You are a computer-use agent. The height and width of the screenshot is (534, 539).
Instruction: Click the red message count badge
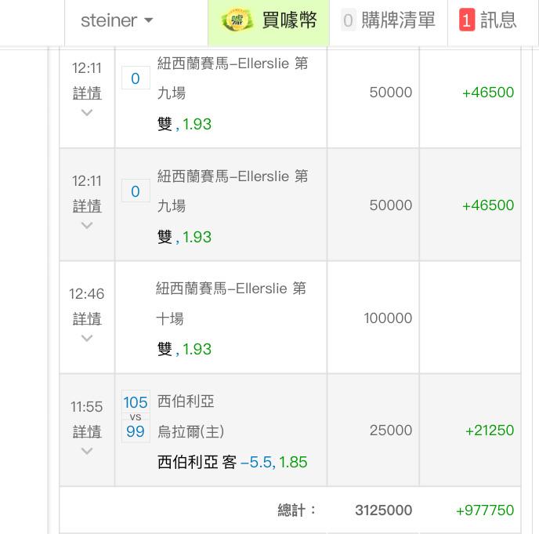click(x=467, y=20)
